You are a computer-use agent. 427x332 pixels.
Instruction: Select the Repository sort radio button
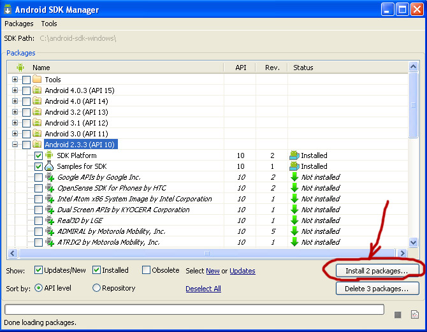(x=97, y=288)
